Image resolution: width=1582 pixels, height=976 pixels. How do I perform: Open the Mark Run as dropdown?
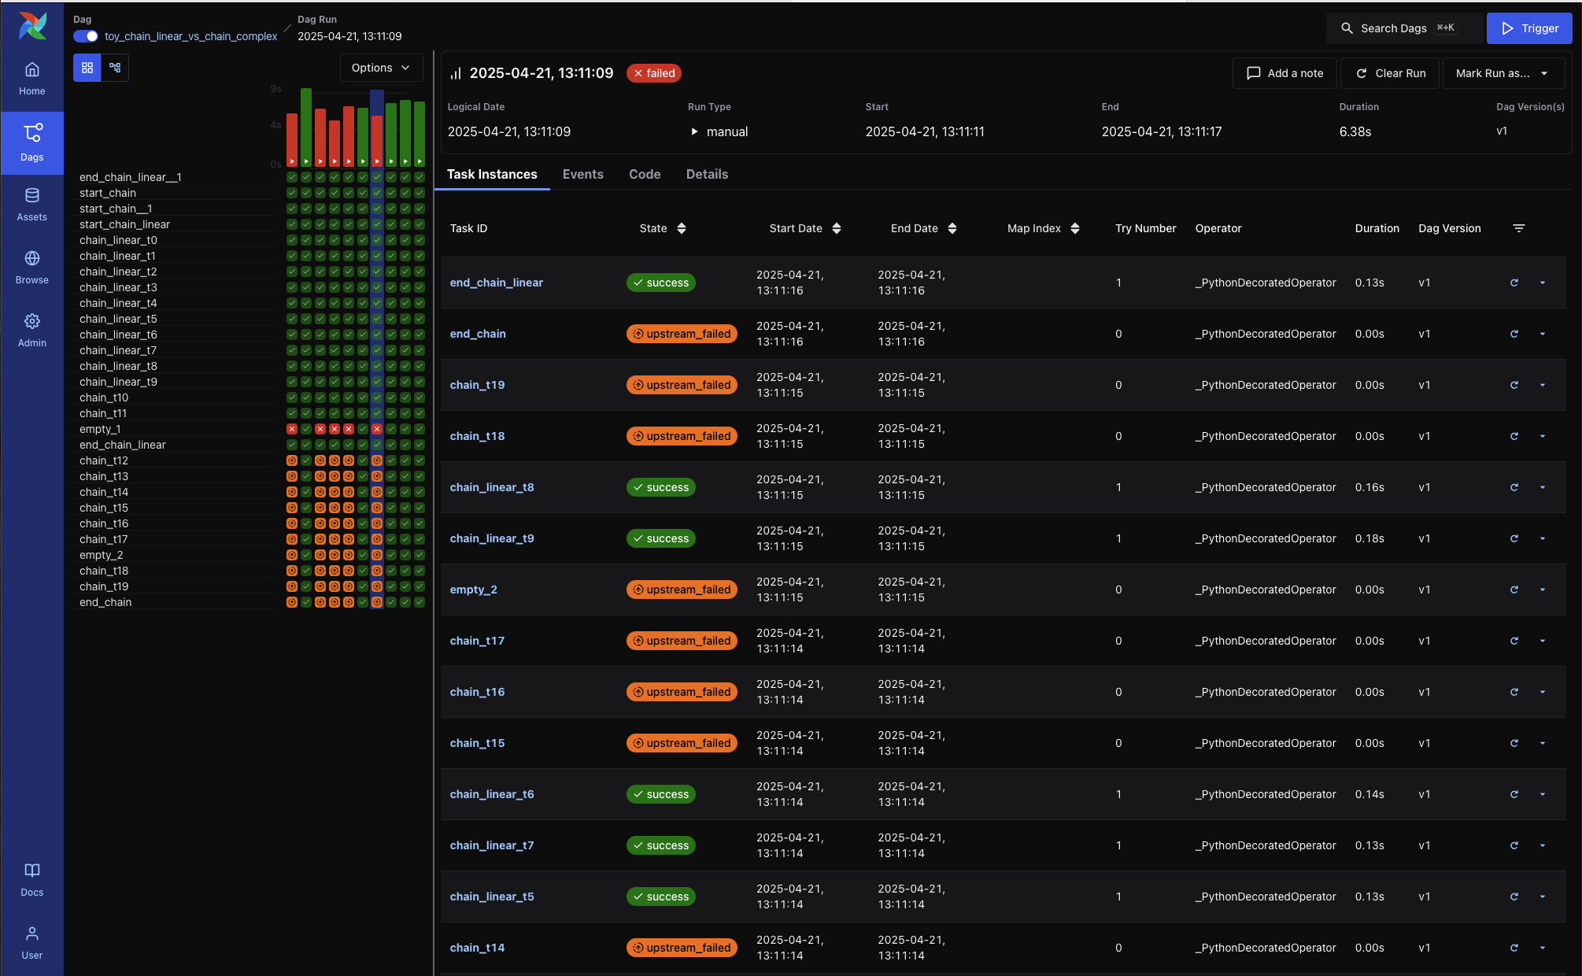click(1503, 73)
